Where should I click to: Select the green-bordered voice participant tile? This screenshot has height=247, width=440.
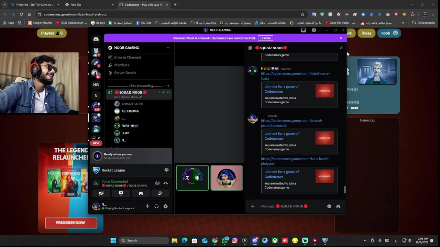(192, 178)
